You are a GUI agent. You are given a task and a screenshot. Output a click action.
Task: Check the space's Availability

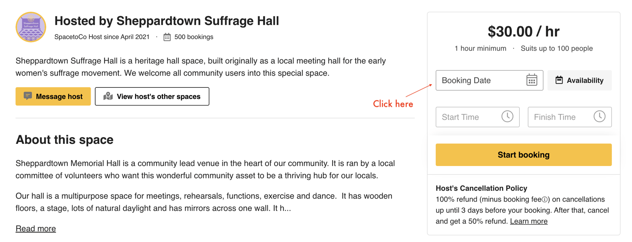(579, 80)
